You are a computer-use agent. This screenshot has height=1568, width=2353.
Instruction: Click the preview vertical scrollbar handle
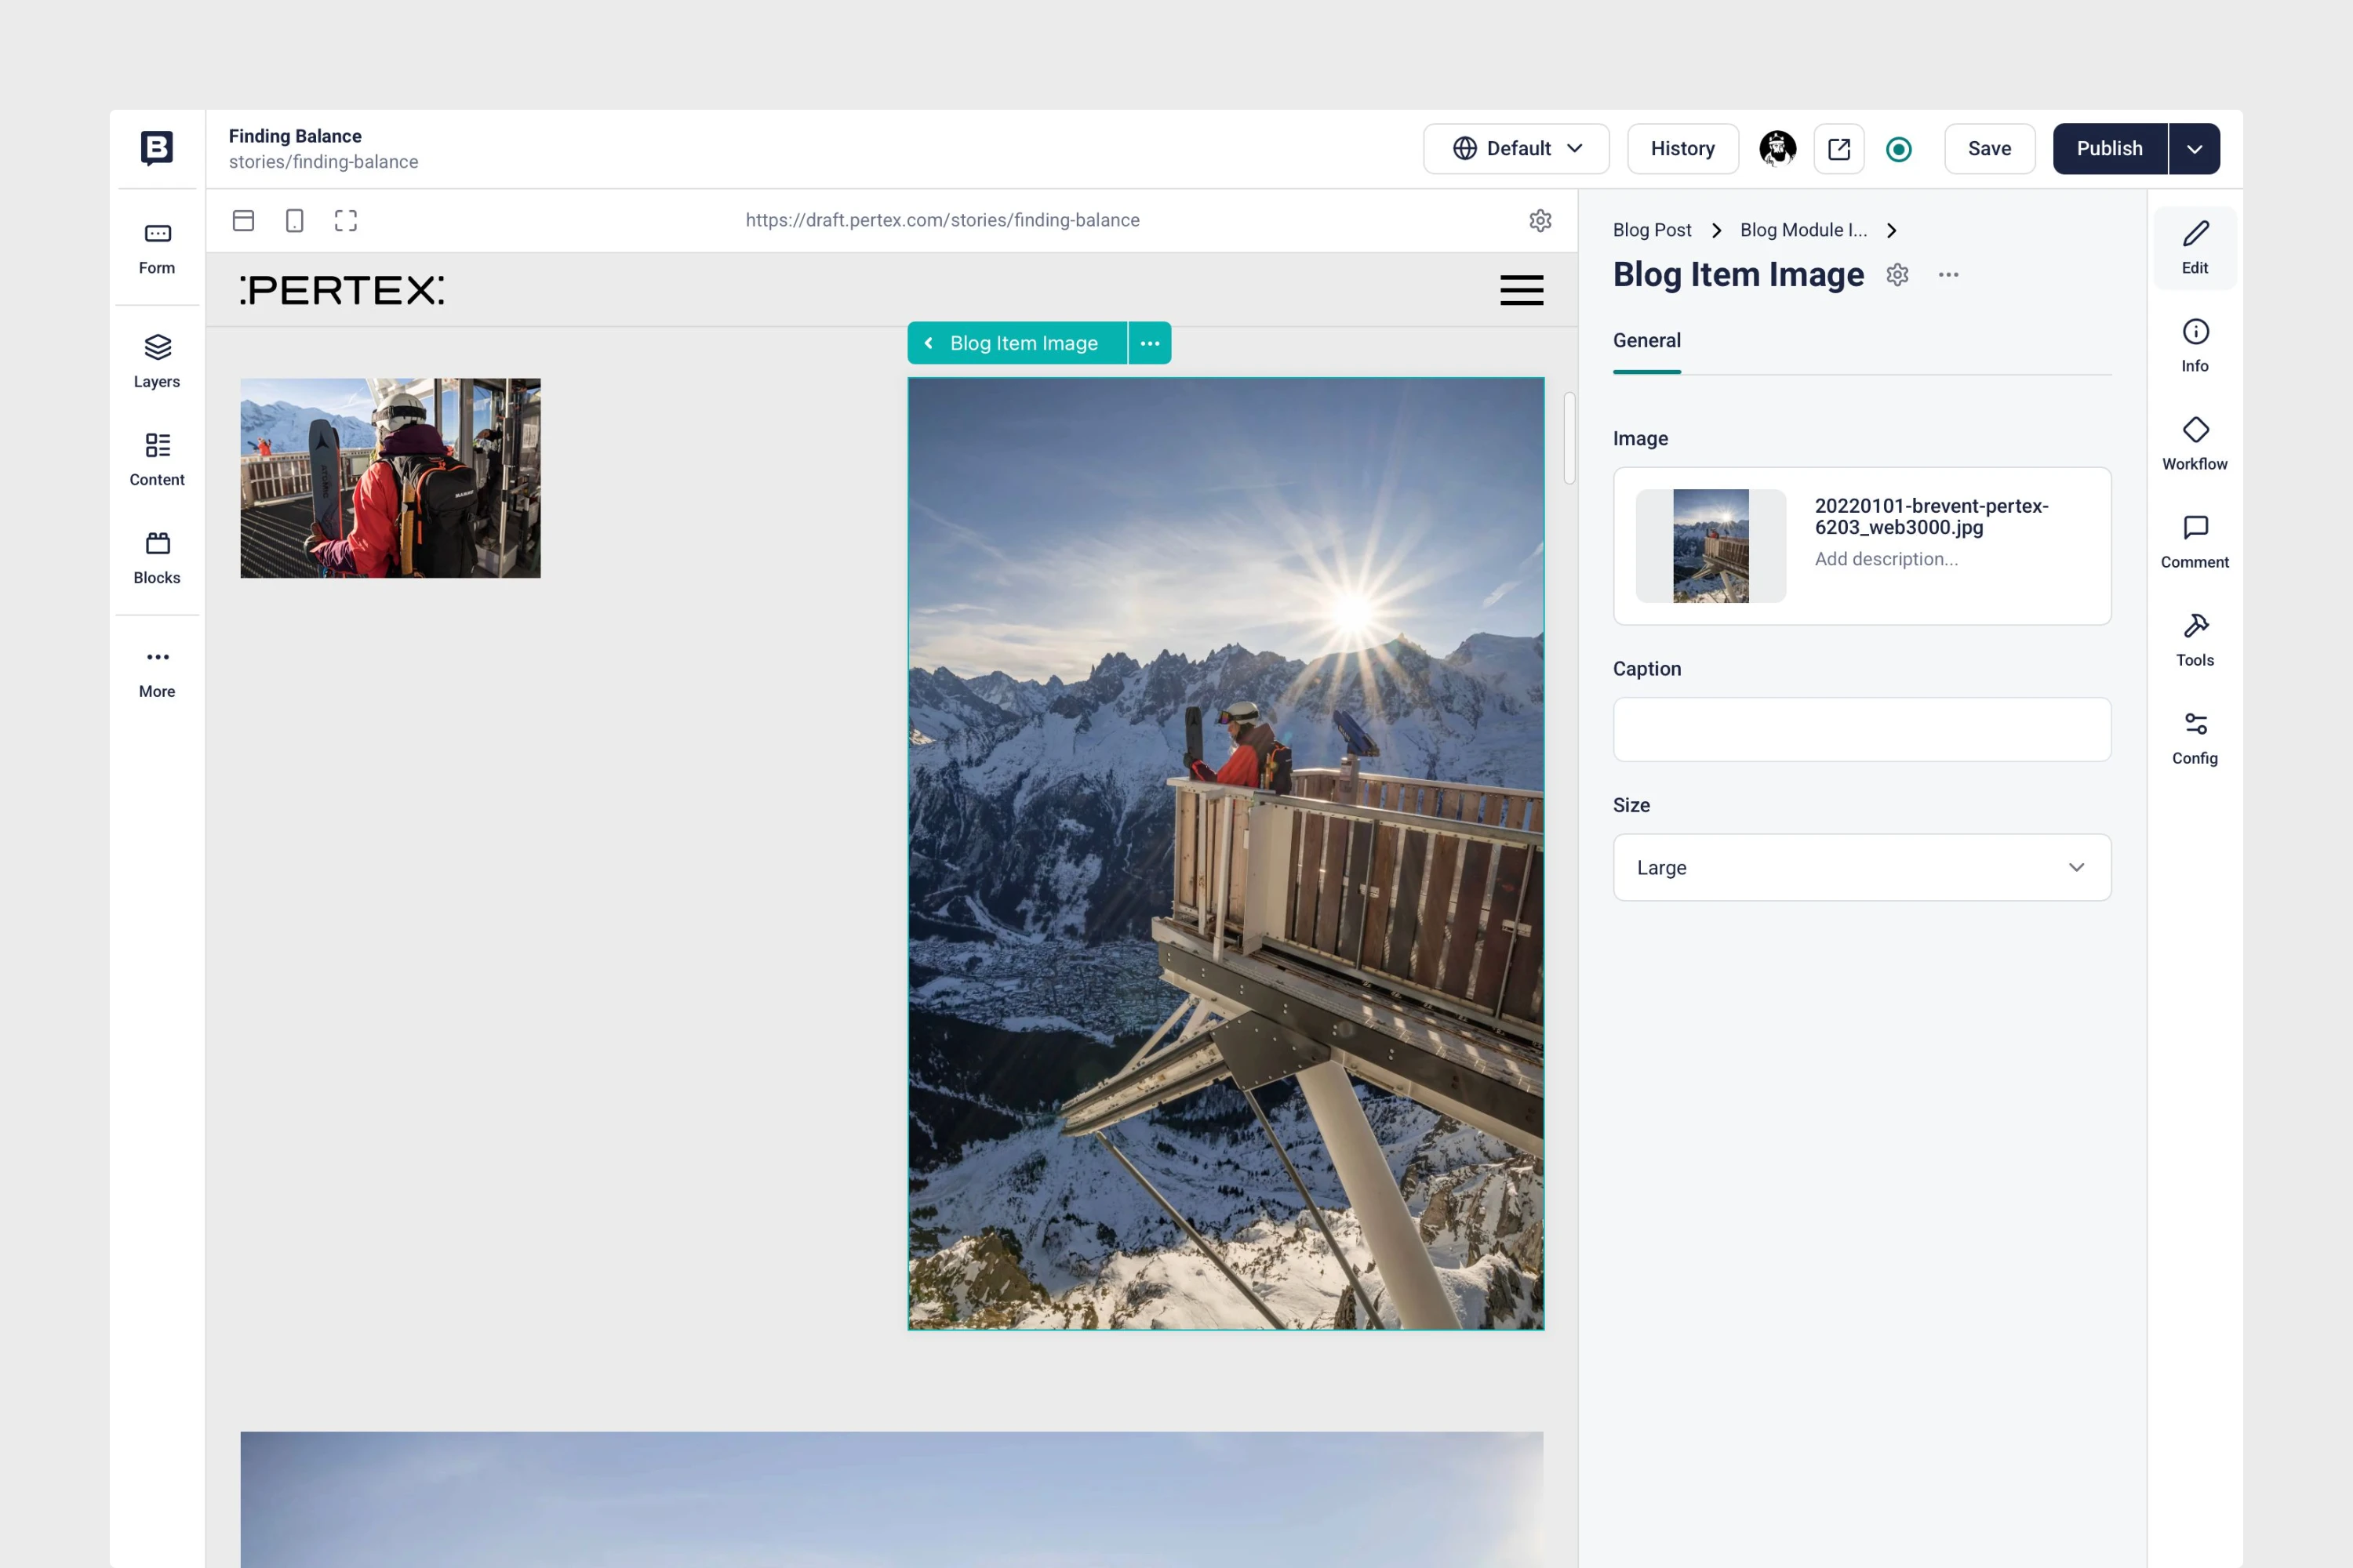click(x=1569, y=438)
